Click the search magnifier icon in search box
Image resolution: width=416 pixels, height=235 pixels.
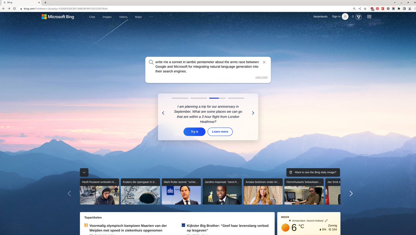(x=151, y=62)
